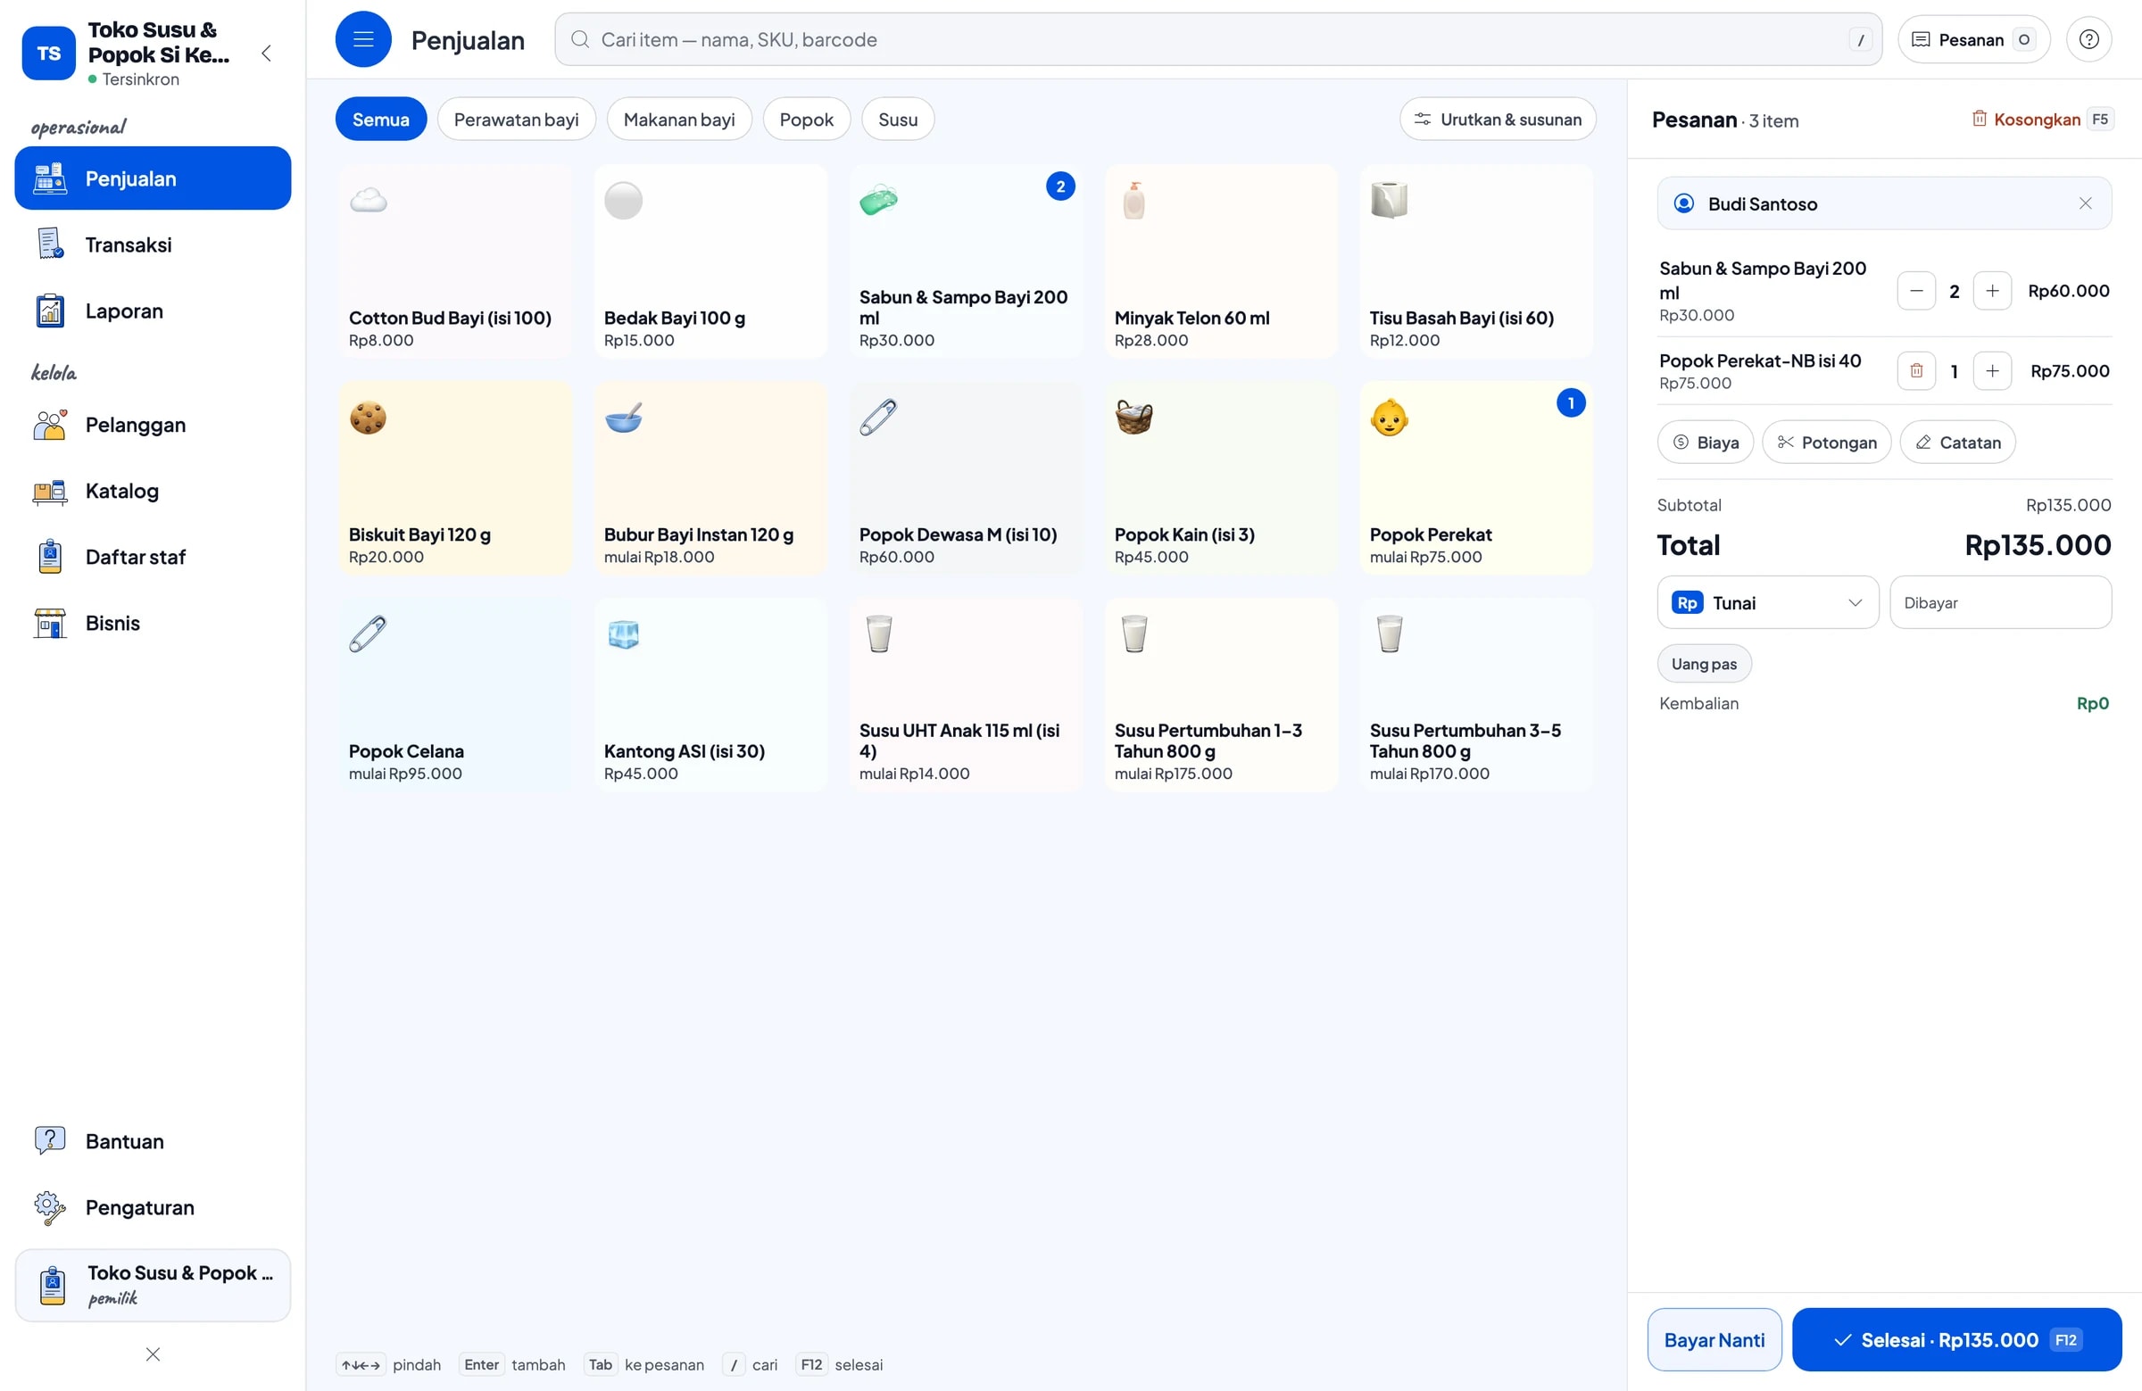Click the Uang pas button
Screen dimensions: 2142x1391
1704,663
